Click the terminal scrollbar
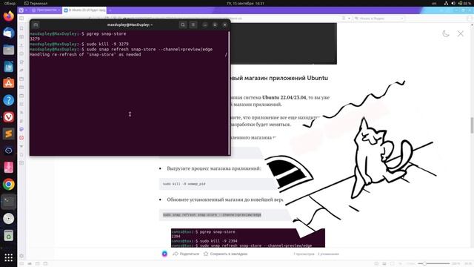This screenshot has height=267, width=474. 229,93
